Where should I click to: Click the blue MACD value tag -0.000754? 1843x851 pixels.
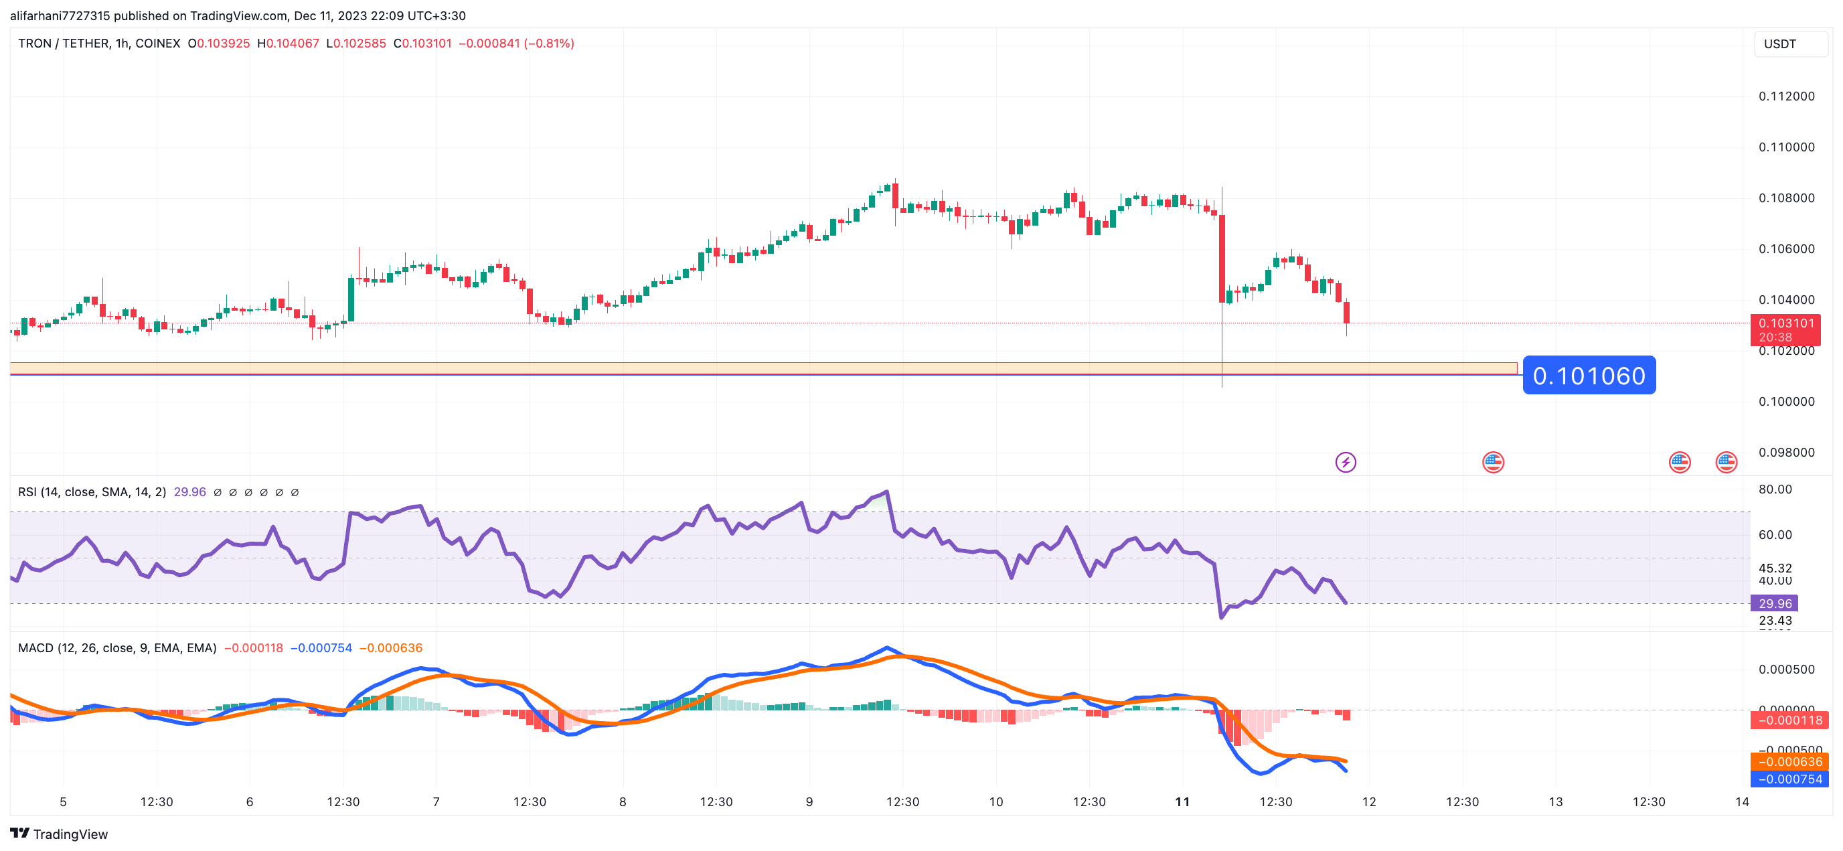click(1789, 779)
